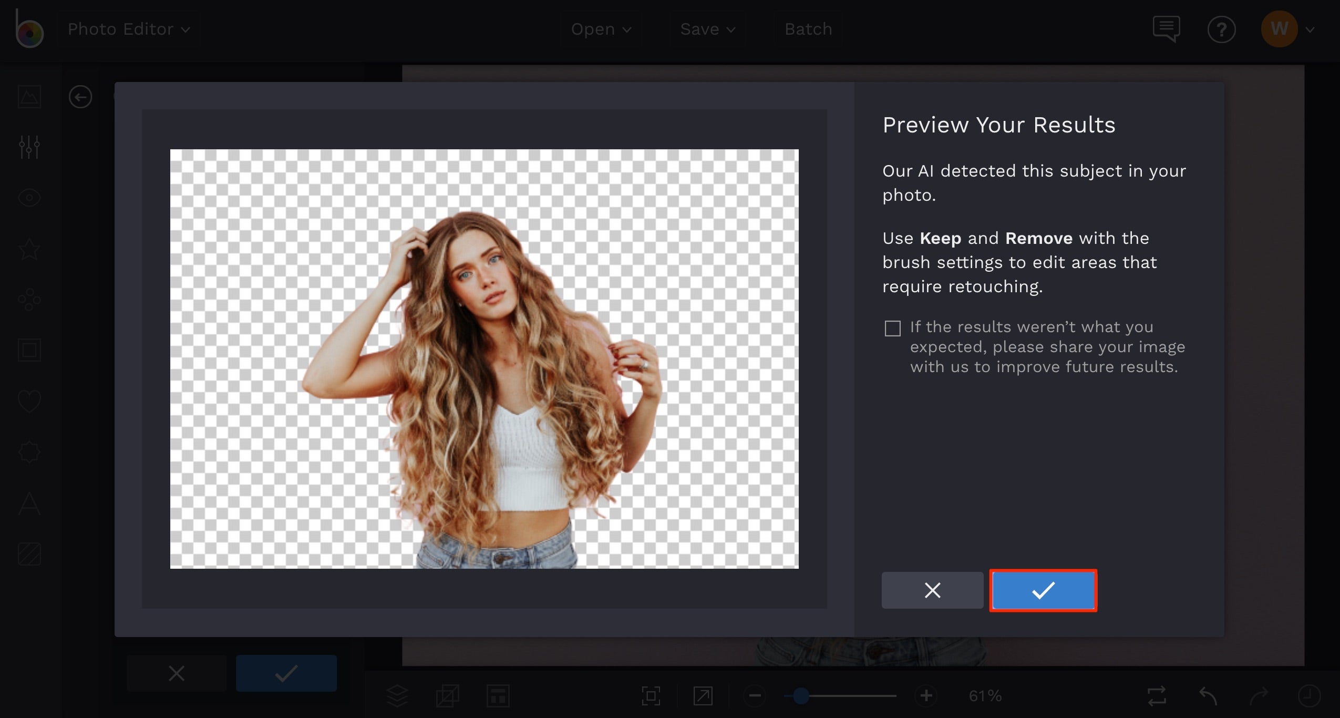Image resolution: width=1340 pixels, height=718 pixels.
Task: Open the Batch menu item
Action: pos(808,29)
